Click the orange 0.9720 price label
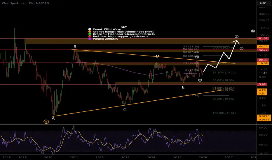 point(264,116)
